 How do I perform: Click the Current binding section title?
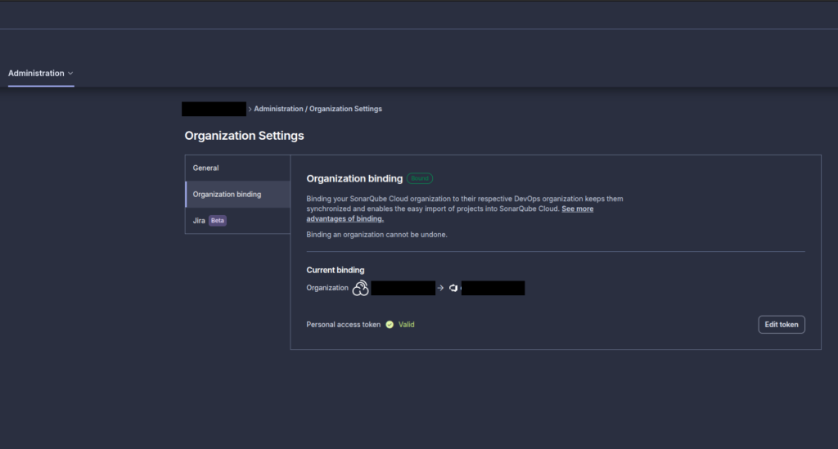tap(336, 270)
